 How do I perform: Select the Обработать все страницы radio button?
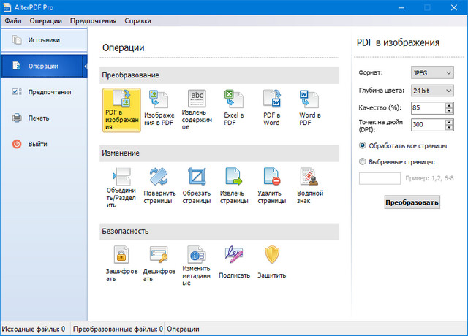click(363, 145)
